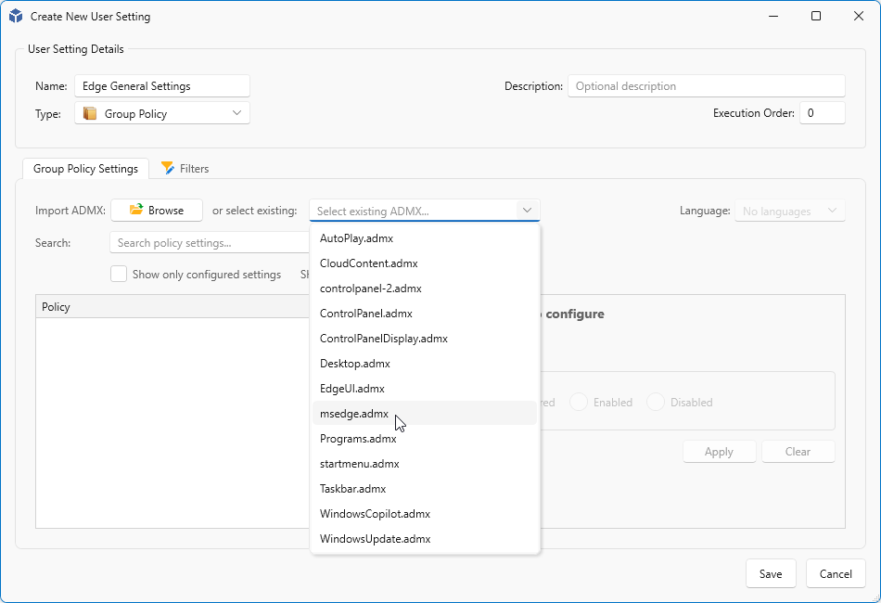Expand the Language dropdown
This screenshot has height=603, width=881.
790,212
